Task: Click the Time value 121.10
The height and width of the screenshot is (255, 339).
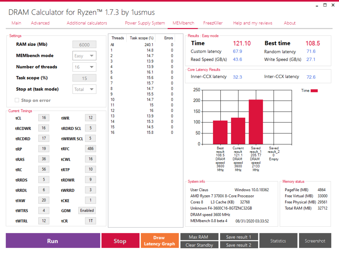Action: tap(242, 44)
